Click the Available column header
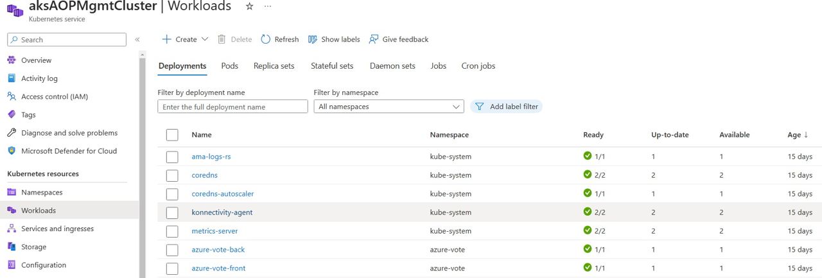 734,135
